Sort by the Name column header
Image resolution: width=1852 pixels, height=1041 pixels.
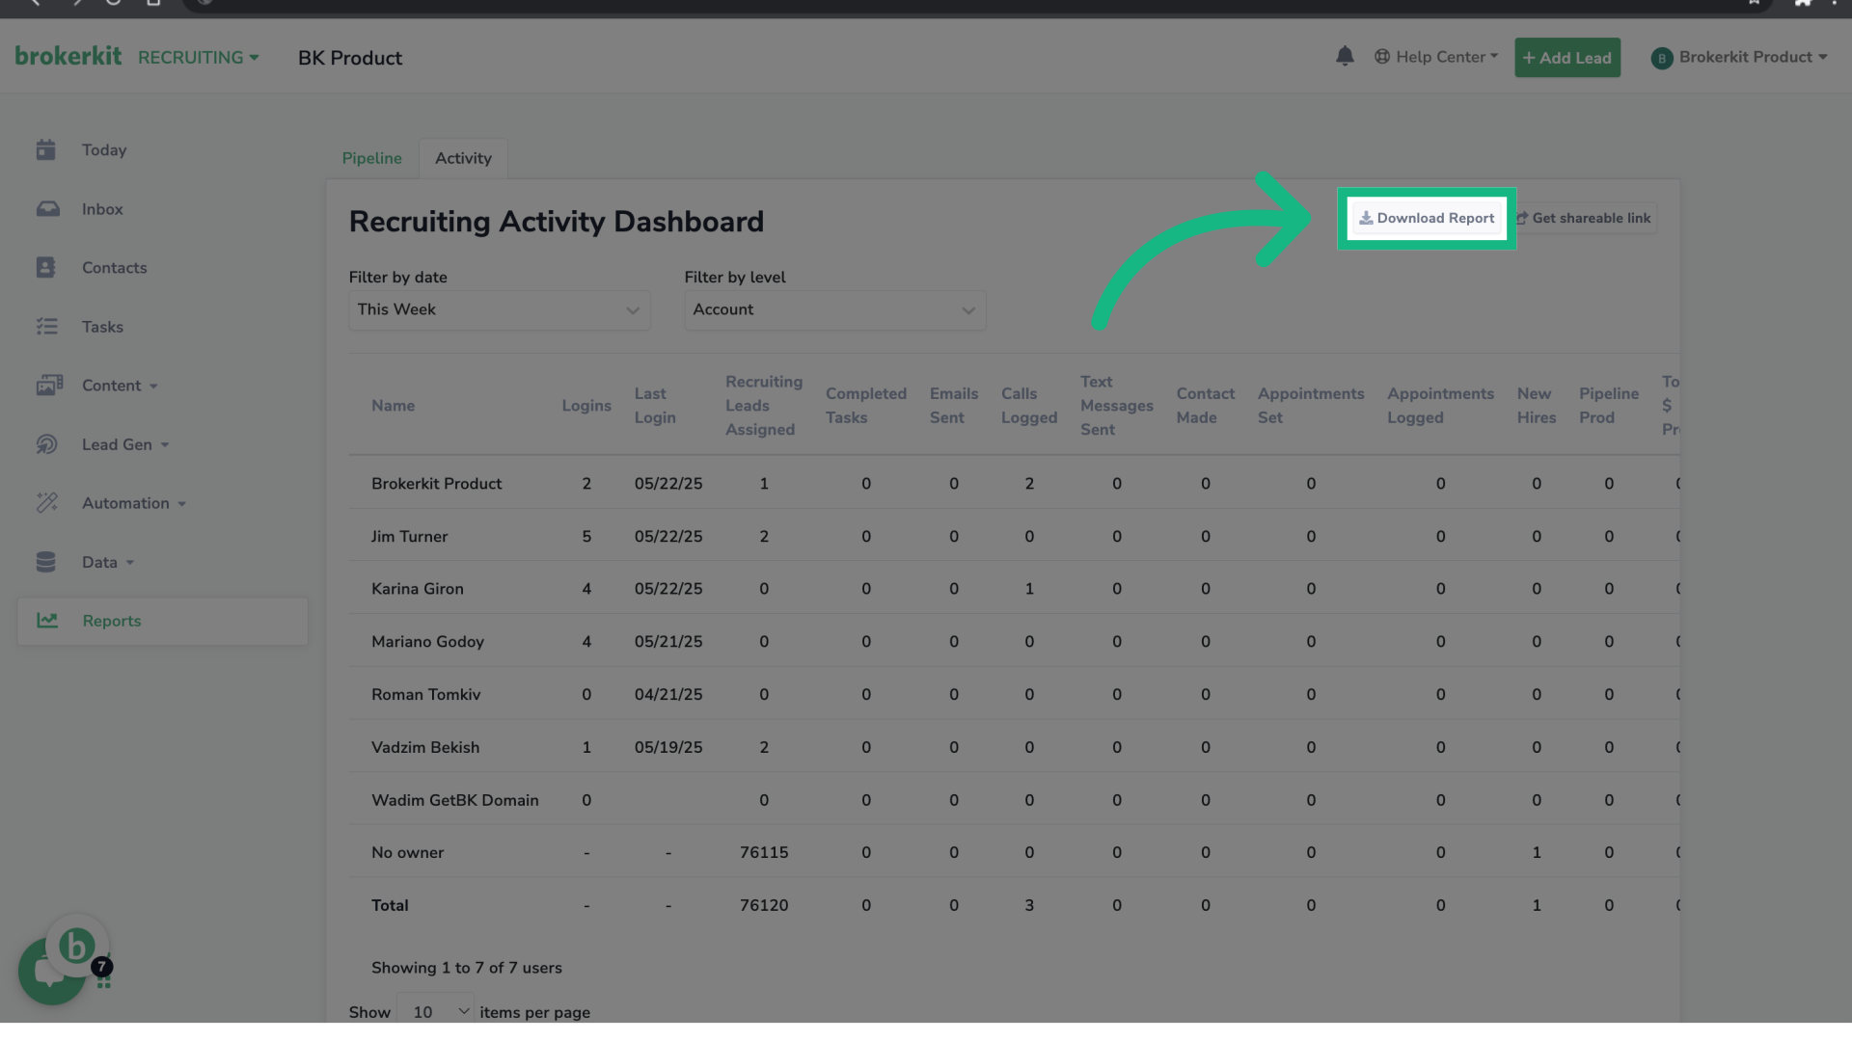tap(393, 406)
